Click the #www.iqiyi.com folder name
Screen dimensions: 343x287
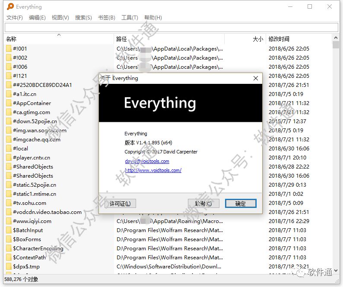[32, 221]
